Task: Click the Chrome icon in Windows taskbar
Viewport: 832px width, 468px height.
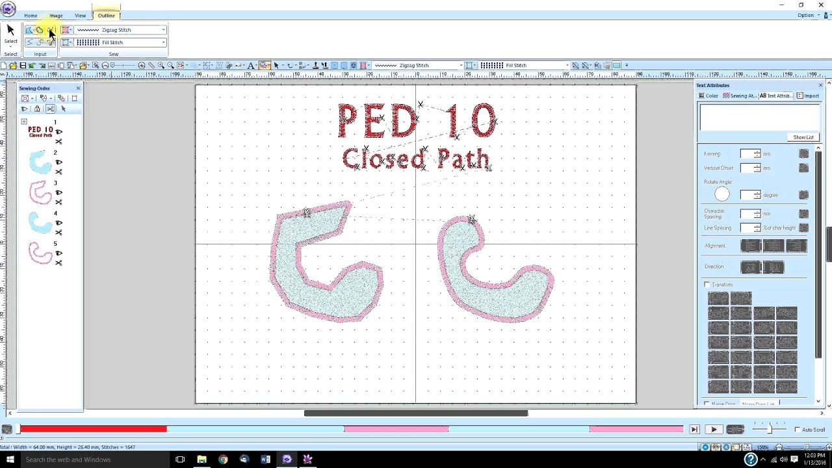Action: 223,460
